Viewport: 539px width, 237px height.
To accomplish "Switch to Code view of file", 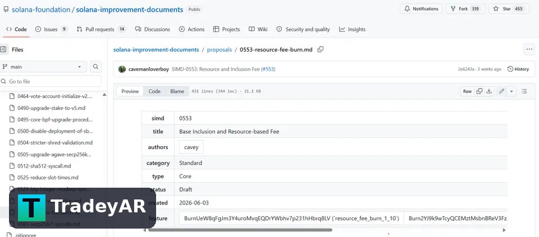I will point(154,91).
